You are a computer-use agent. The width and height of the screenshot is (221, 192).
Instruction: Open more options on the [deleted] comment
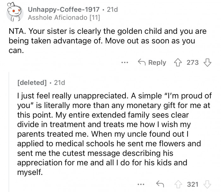tap(142, 183)
